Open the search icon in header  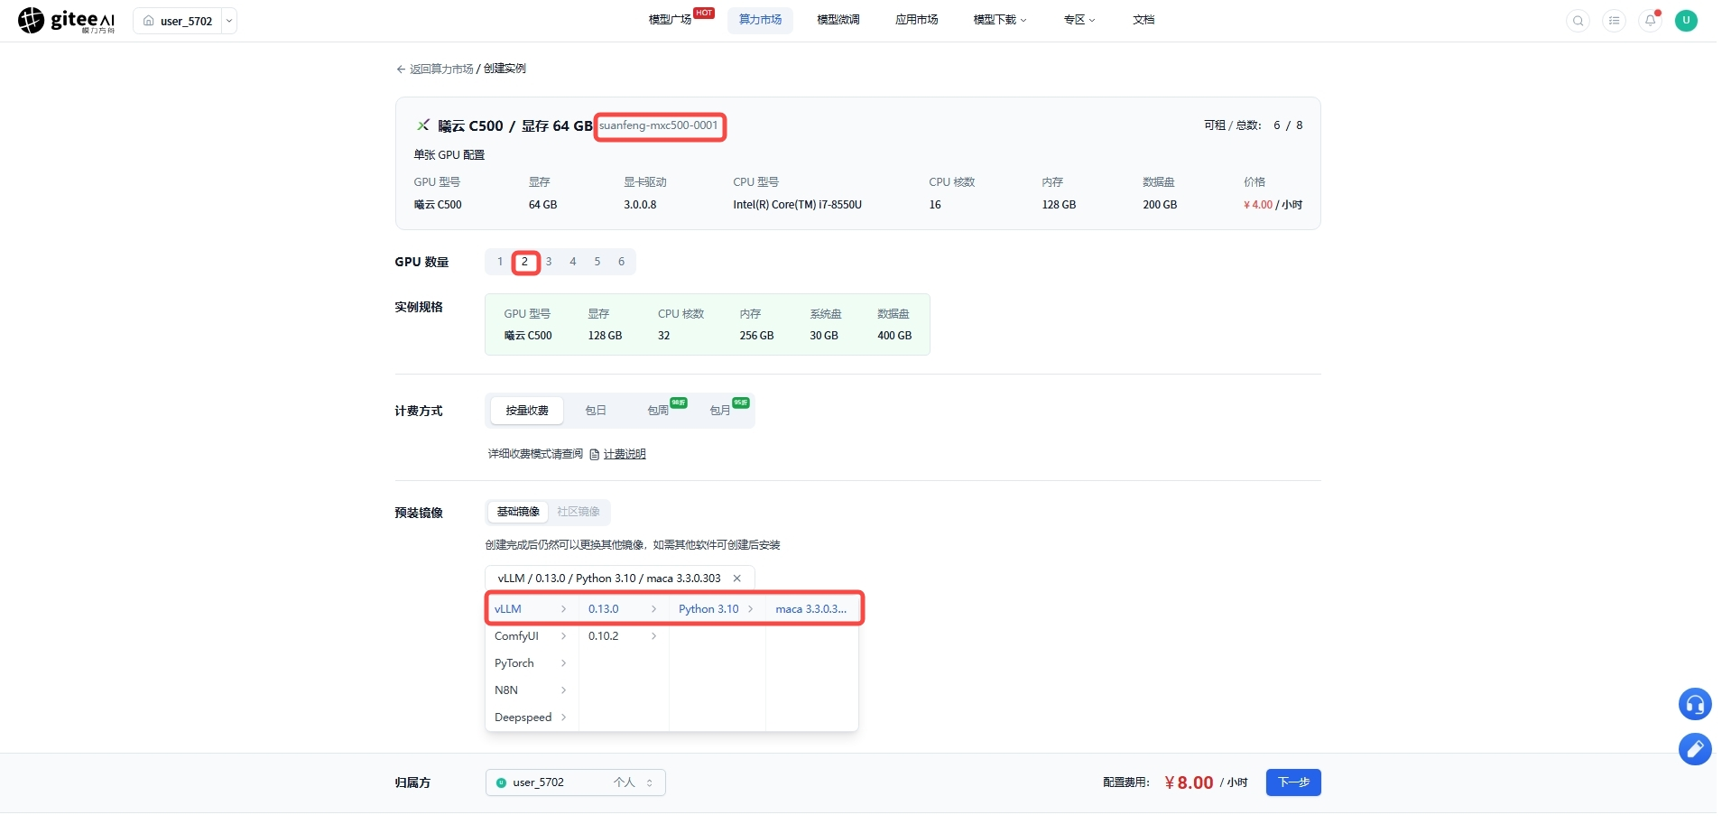1578,21
